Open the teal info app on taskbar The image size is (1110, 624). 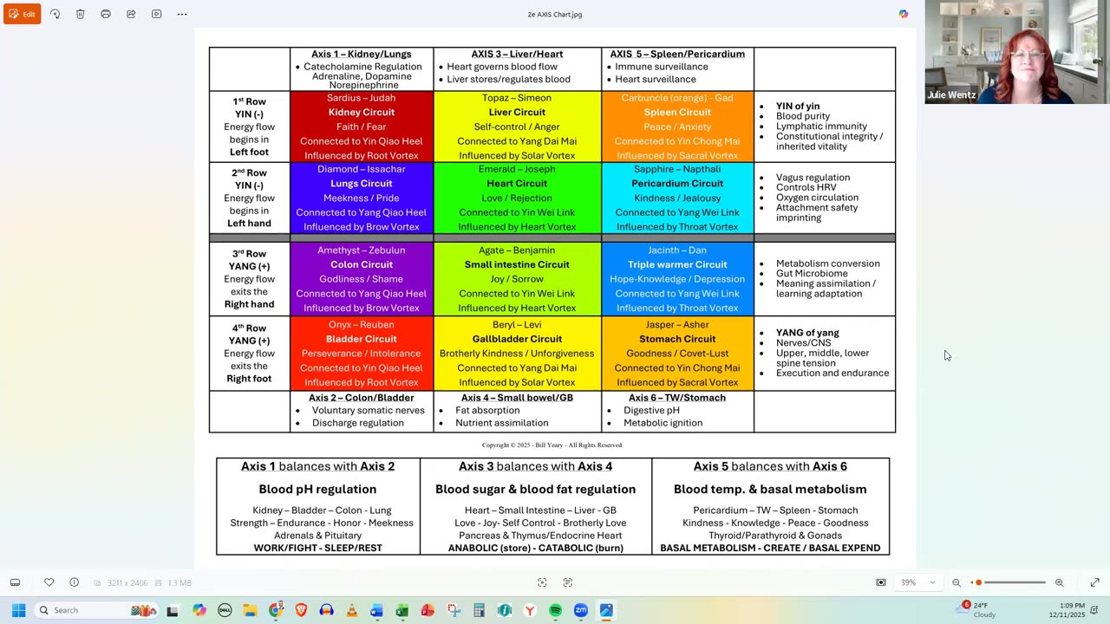click(505, 610)
